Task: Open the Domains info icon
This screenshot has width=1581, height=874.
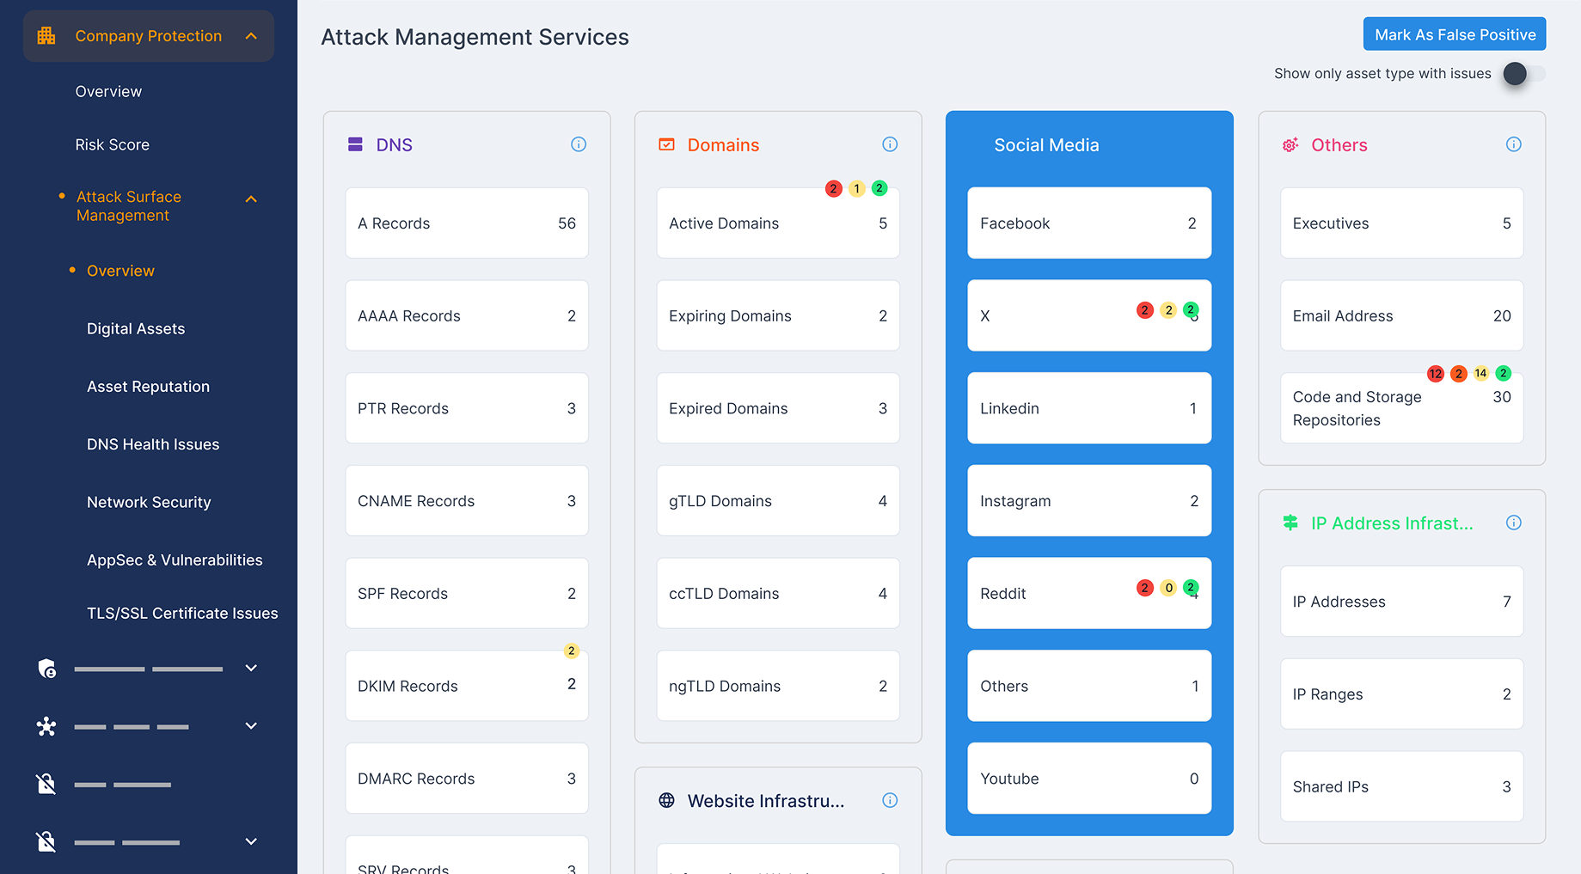Action: pyautogui.click(x=890, y=144)
